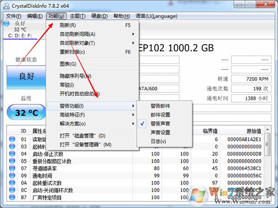Select 日志(v) in submenu
The image size is (278, 208).
(x=164, y=141)
